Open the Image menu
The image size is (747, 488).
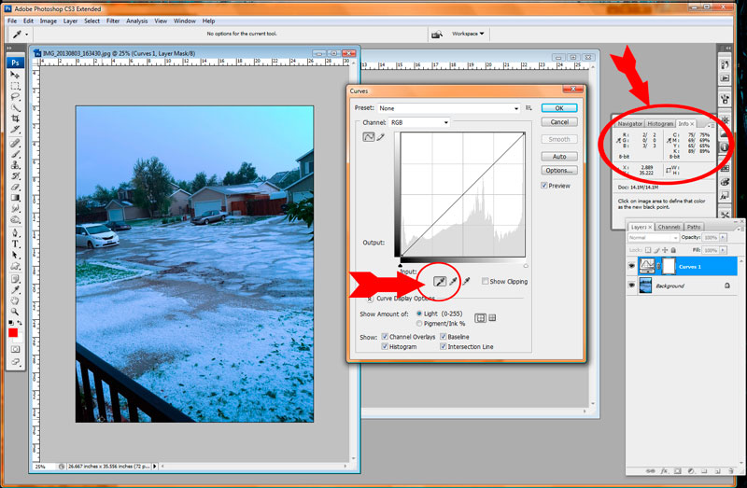coord(49,21)
